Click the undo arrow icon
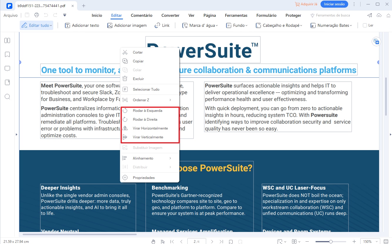The width and height of the screenshot is (392, 244). click(46, 15)
